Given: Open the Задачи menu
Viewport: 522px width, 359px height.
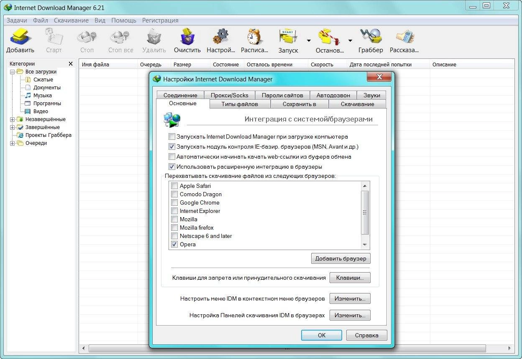Looking at the screenshot, I should [17, 20].
